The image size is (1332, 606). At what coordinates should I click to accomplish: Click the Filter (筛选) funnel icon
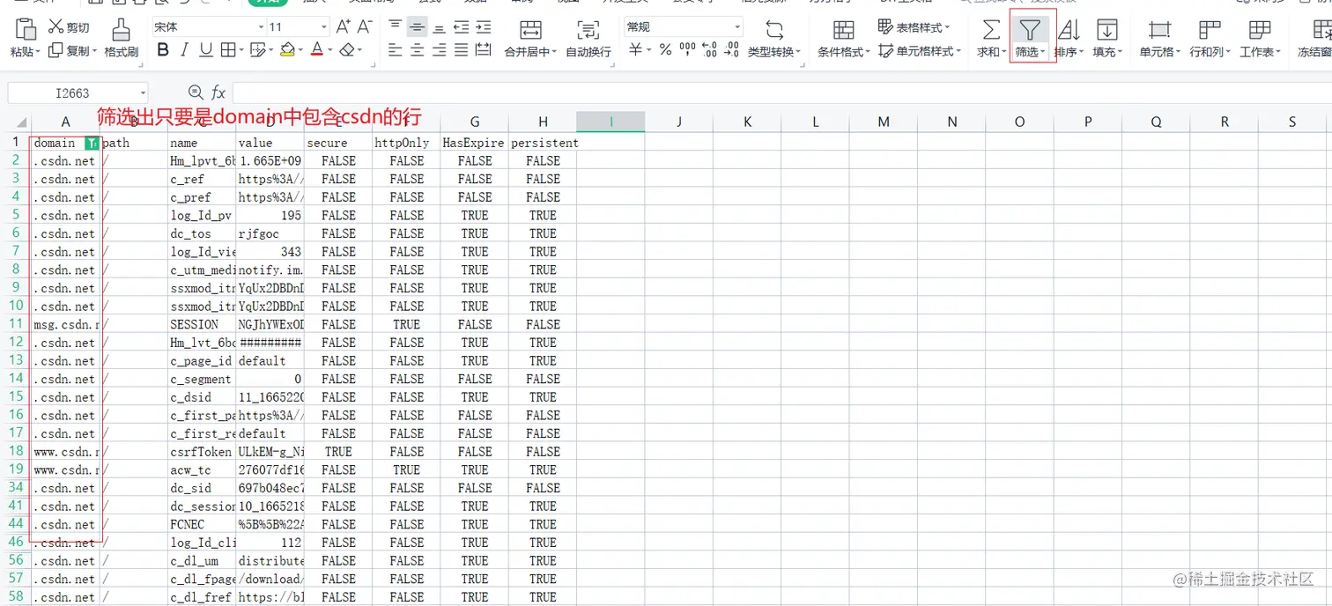1029,30
